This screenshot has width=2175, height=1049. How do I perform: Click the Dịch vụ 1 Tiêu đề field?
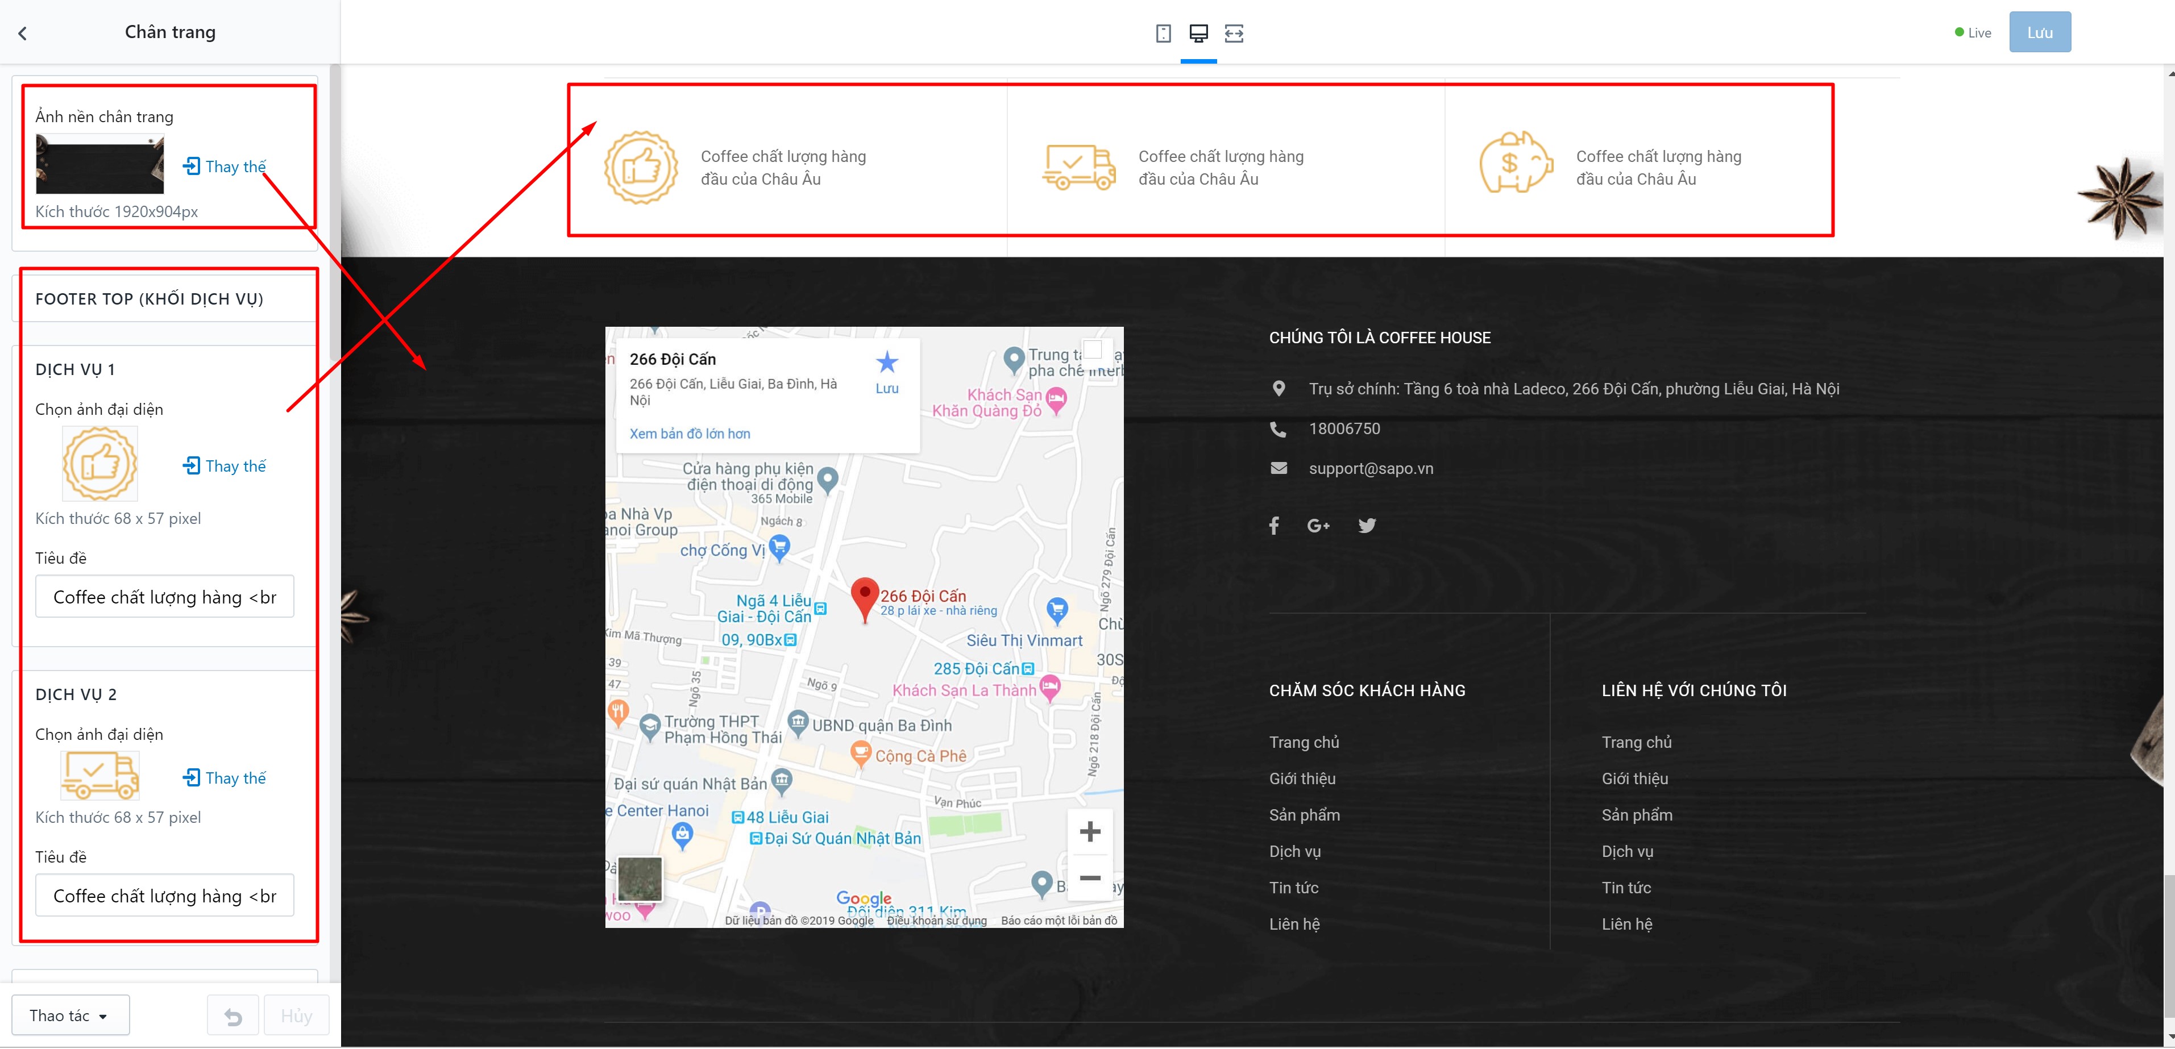tap(165, 597)
